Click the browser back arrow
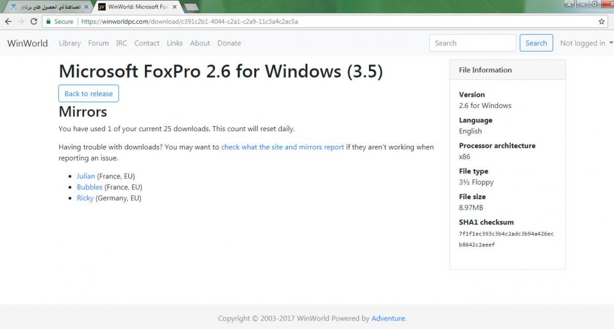 coord(8,21)
